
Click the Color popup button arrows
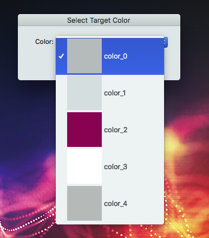(x=166, y=42)
